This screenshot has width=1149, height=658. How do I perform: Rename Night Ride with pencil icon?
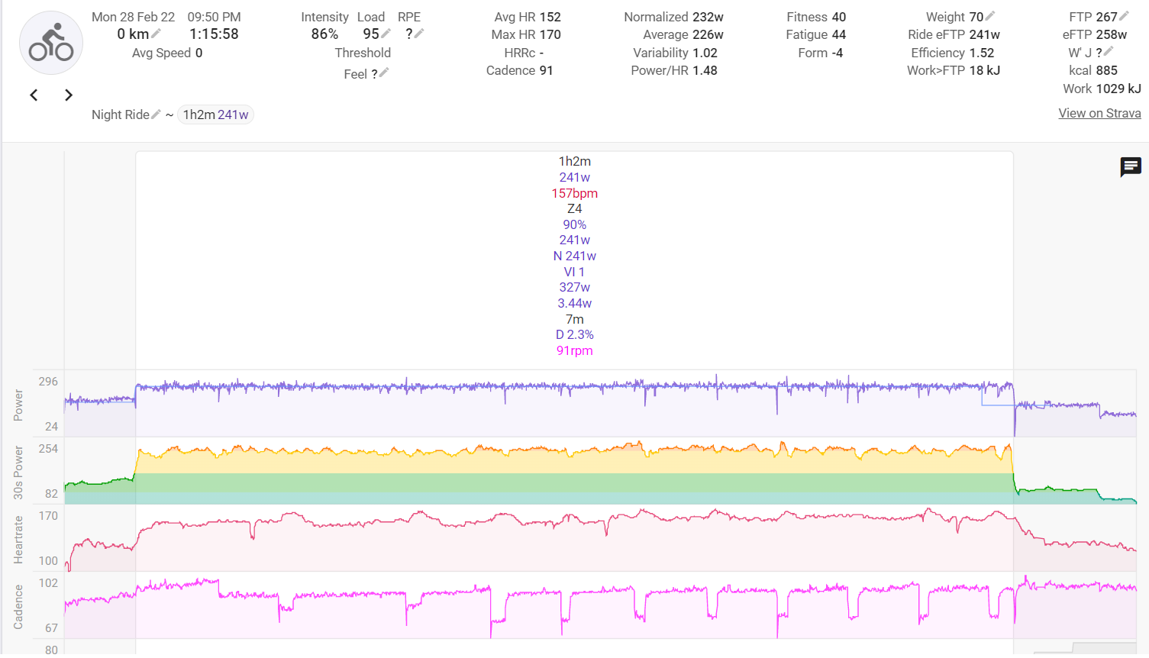156,115
